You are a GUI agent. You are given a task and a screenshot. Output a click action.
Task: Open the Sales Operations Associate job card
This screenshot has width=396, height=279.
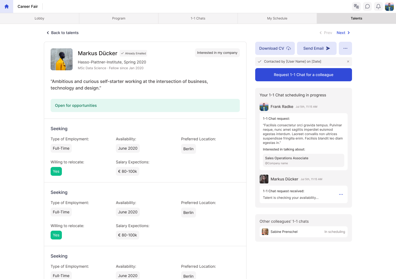[304, 160]
